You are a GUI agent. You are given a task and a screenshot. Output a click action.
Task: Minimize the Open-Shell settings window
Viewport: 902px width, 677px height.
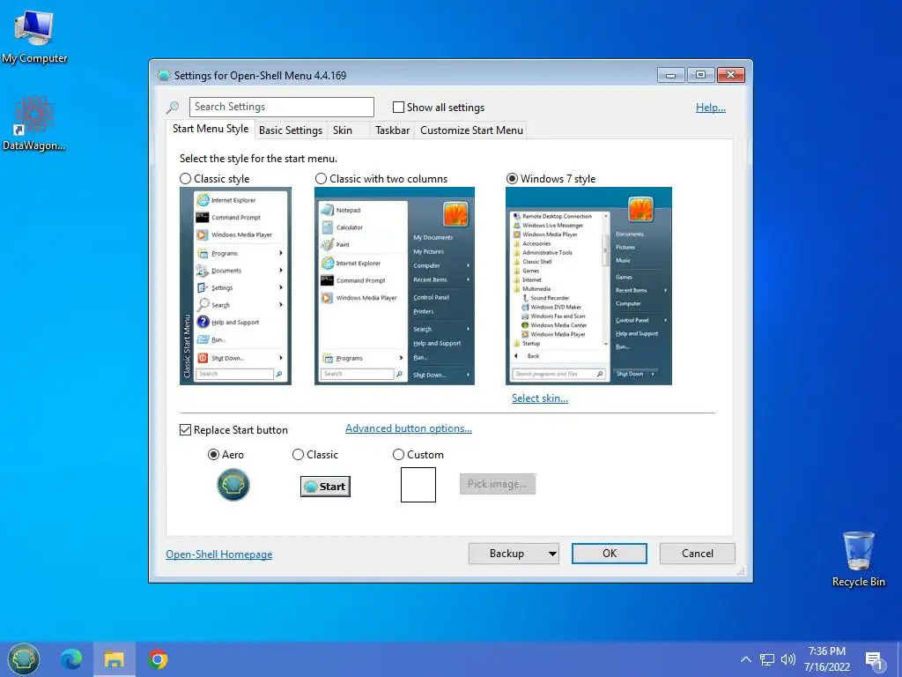coord(670,75)
